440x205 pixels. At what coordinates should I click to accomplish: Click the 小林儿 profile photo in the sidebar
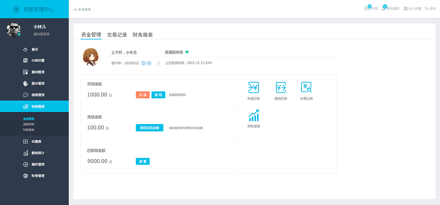pos(13,30)
